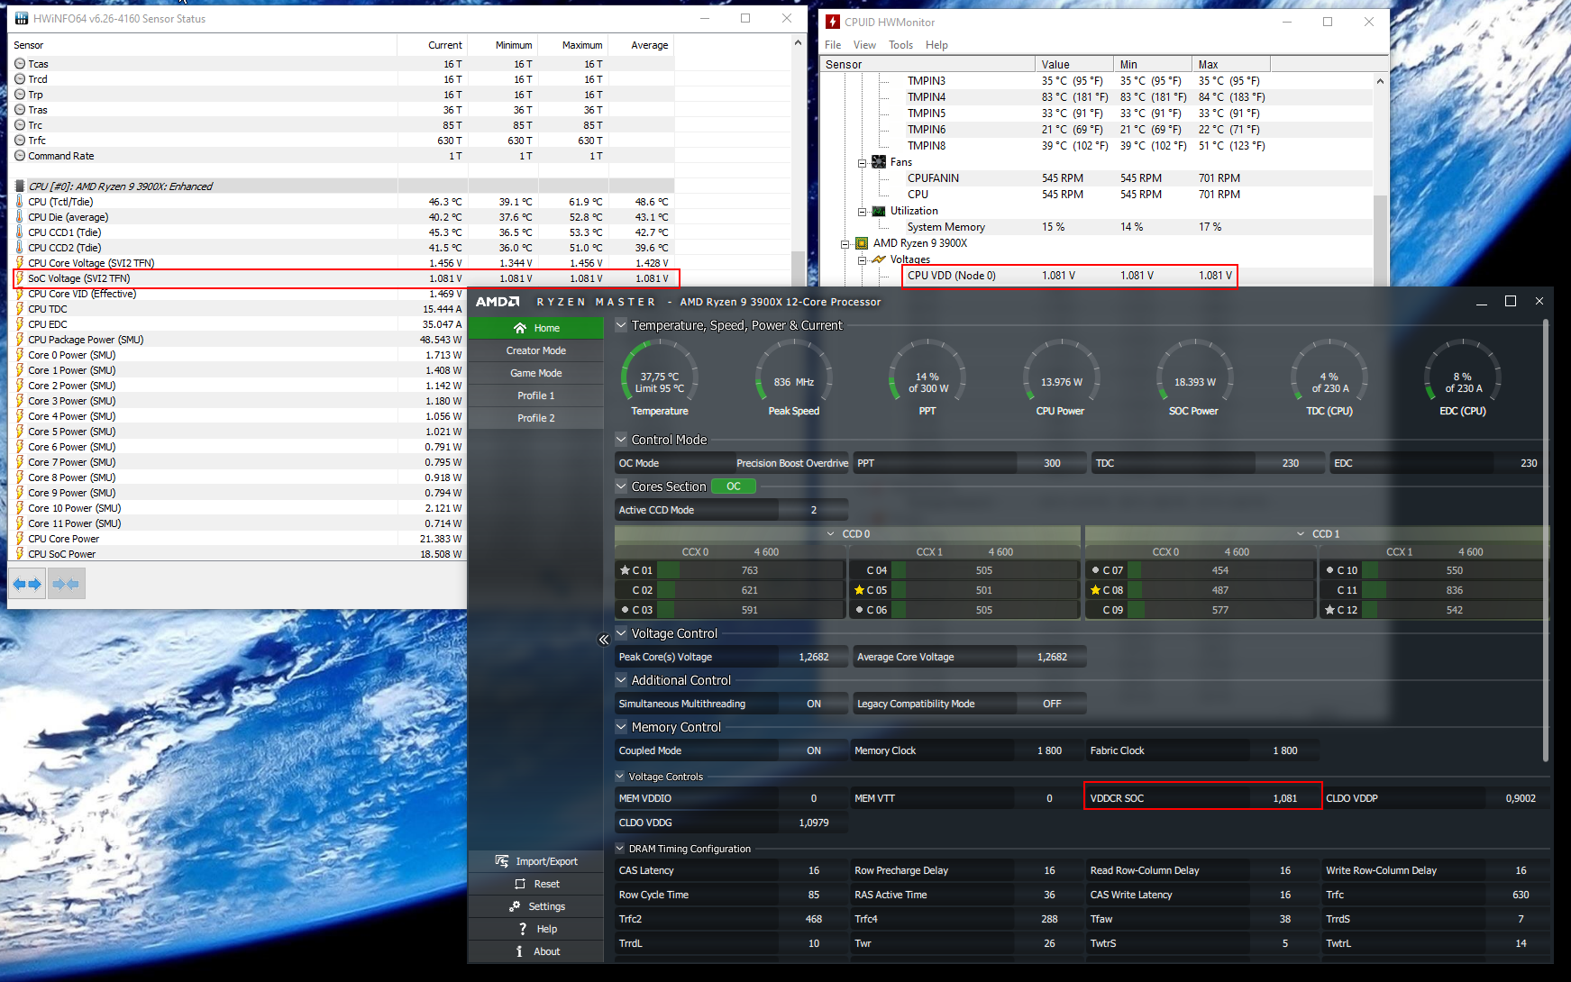Switch to Game Mode in Ryzen Master
Viewport: 1571px width, 982px height.
[x=535, y=373]
